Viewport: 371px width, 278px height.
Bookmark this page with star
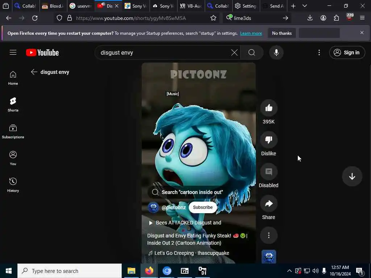tap(213, 18)
